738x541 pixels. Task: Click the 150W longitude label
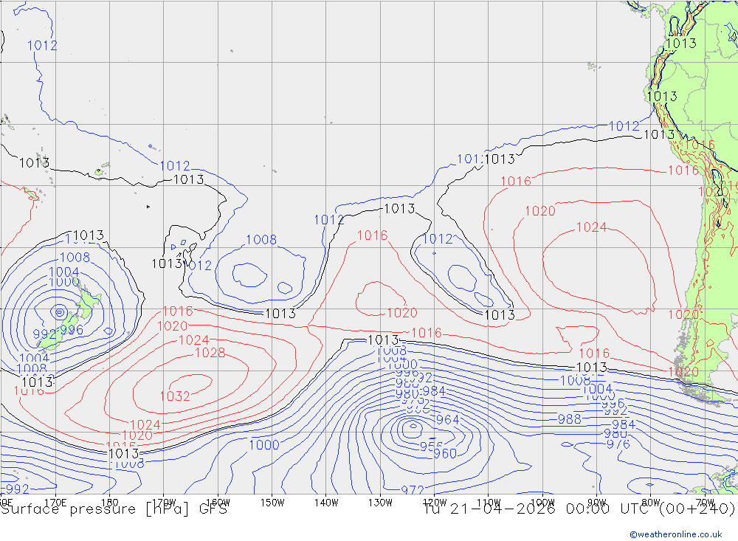point(272,503)
